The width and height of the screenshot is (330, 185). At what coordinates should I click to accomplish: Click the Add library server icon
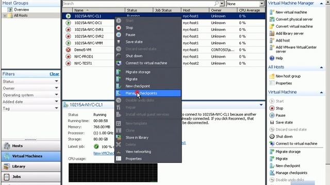click(x=272, y=33)
